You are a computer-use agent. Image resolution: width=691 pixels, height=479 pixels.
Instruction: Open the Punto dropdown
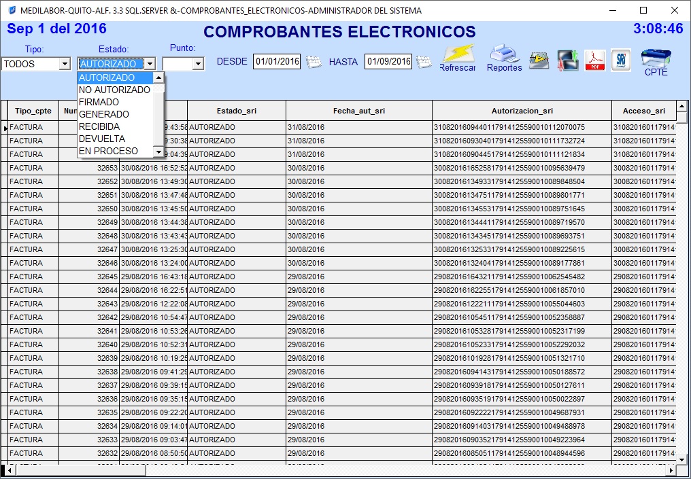198,64
